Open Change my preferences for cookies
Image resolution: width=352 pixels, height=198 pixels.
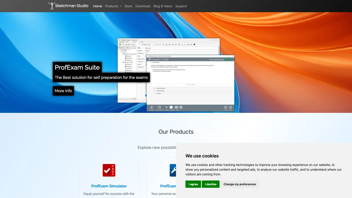pos(240,184)
